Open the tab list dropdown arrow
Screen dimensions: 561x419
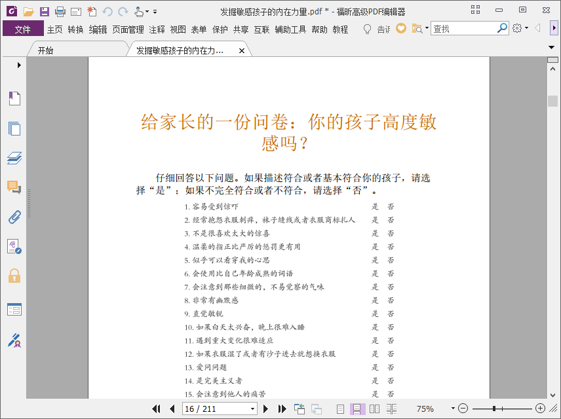[x=551, y=47]
